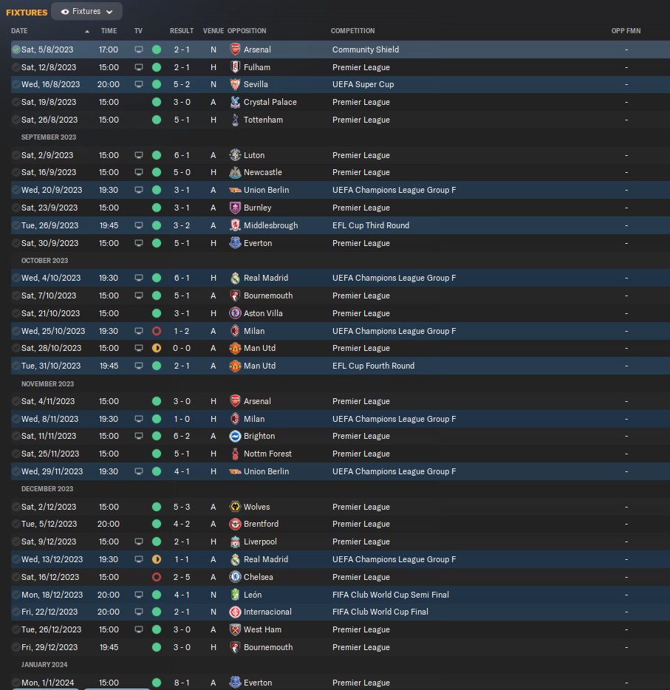The height and width of the screenshot is (690, 670).
Task: Click the Middlesbrough club badge
Action: pos(236,225)
